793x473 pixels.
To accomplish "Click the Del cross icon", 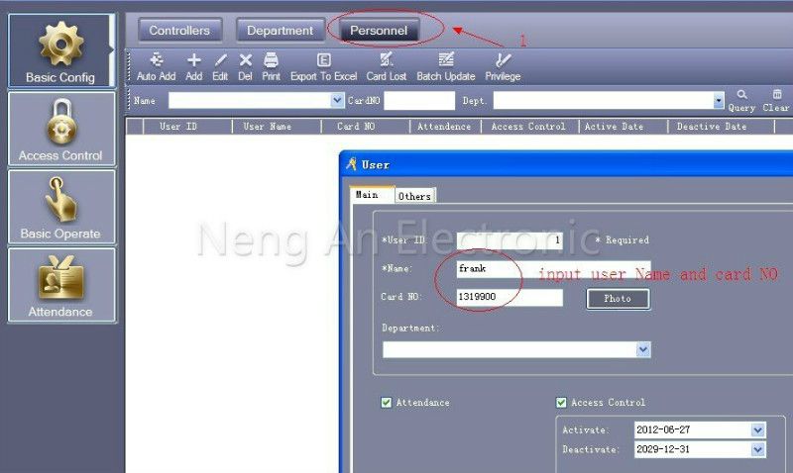I will pyautogui.click(x=245, y=60).
